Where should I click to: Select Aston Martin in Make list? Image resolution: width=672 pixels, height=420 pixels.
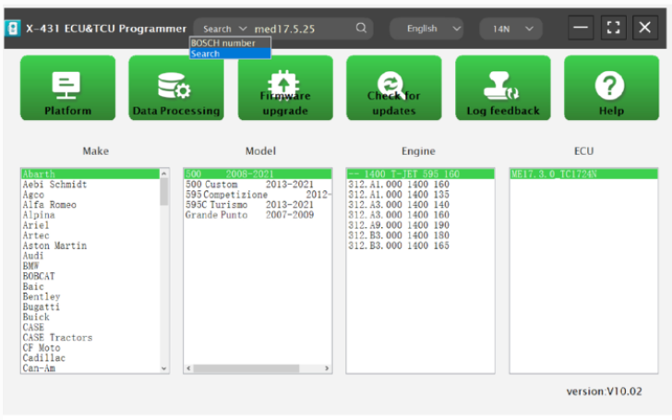(x=54, y=246)
